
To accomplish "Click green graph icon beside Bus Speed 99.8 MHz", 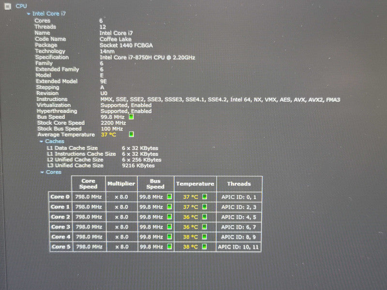I will 131,116.
